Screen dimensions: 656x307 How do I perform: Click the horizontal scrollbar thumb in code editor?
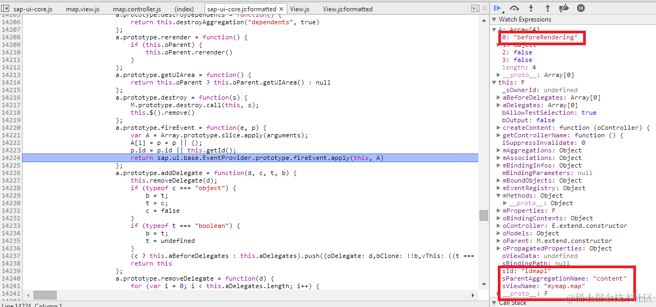coord(44,295)
